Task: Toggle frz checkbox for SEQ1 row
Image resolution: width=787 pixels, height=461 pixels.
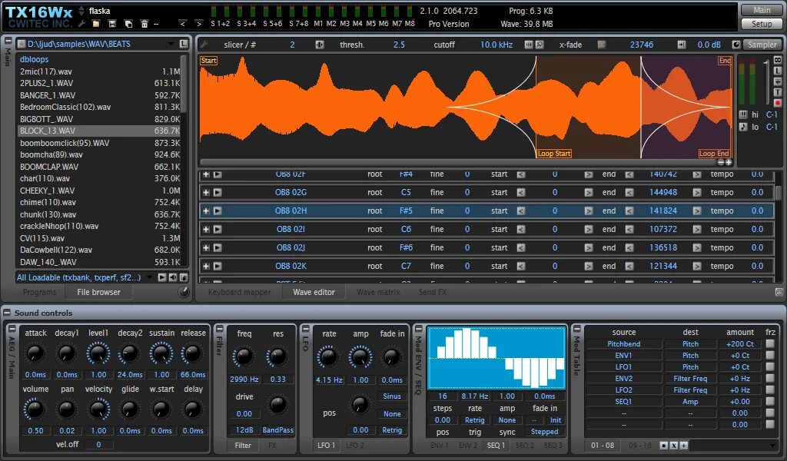Action: (x=770, y=401)
